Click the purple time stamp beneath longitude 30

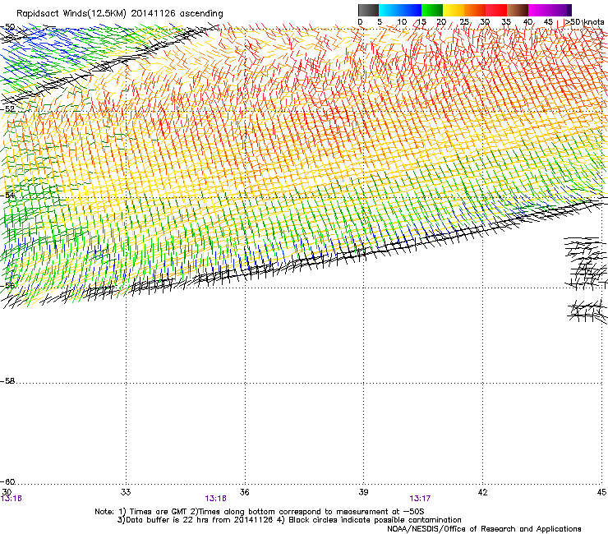click(x=12, y=499)
